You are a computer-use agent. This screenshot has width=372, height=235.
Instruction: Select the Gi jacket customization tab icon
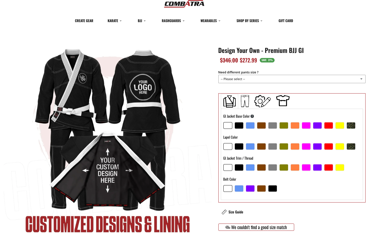coord(230,101)
